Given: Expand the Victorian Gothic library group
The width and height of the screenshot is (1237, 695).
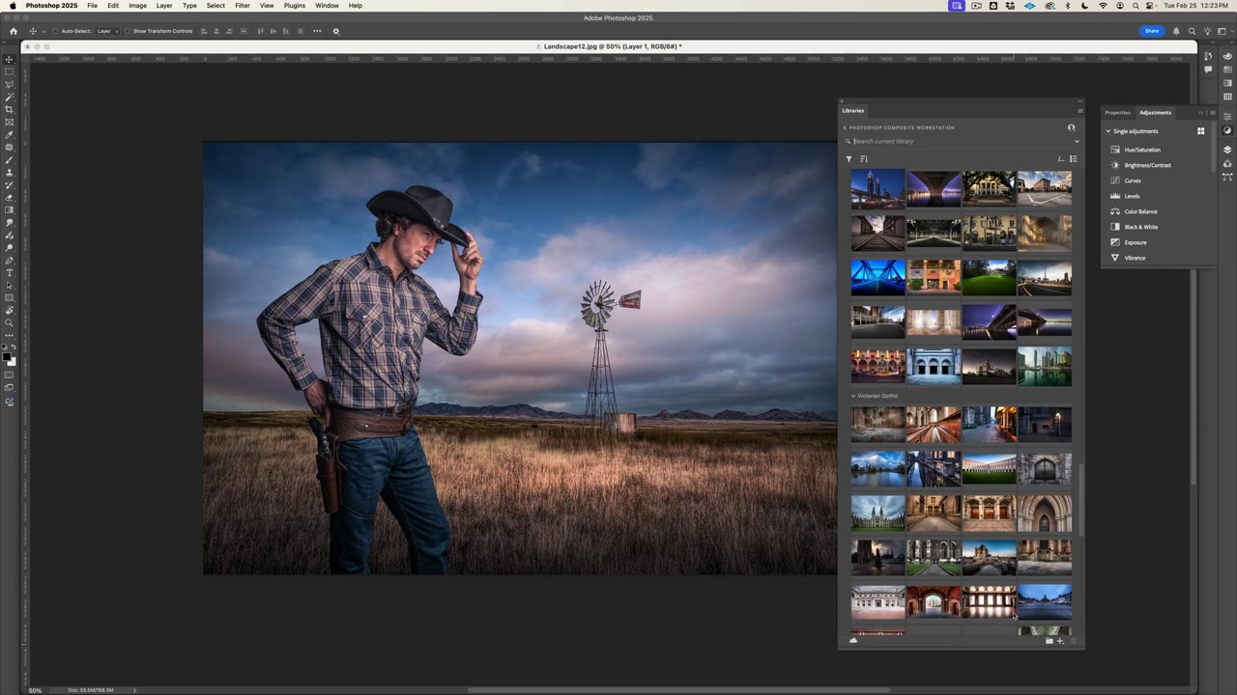Looking at the screenshot, I should (x=853, y=395).
